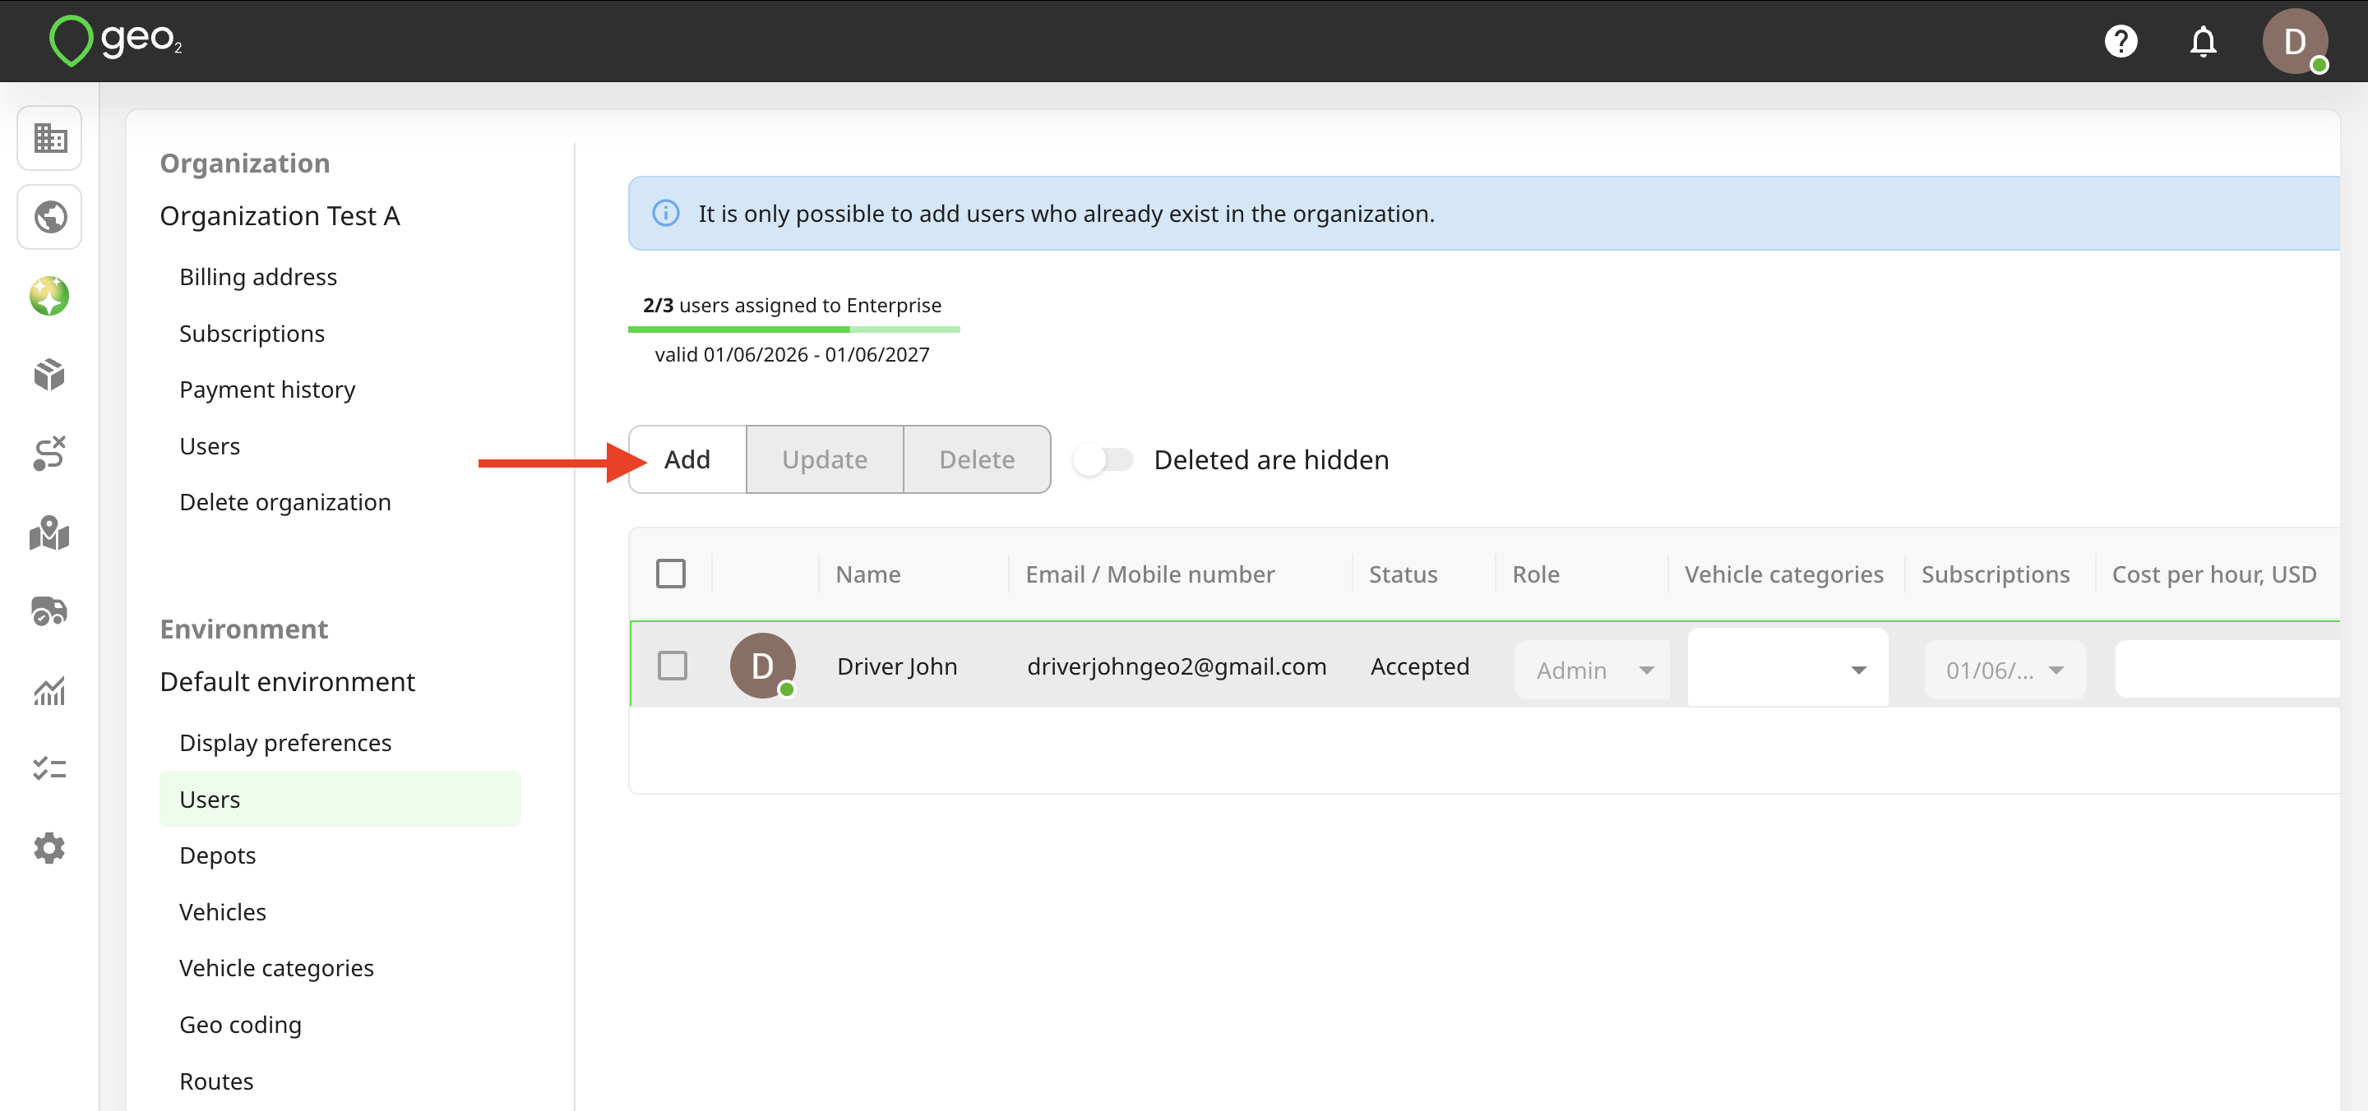Open Routes menu item
2368x1111 pixels.
pos(216,1081)
